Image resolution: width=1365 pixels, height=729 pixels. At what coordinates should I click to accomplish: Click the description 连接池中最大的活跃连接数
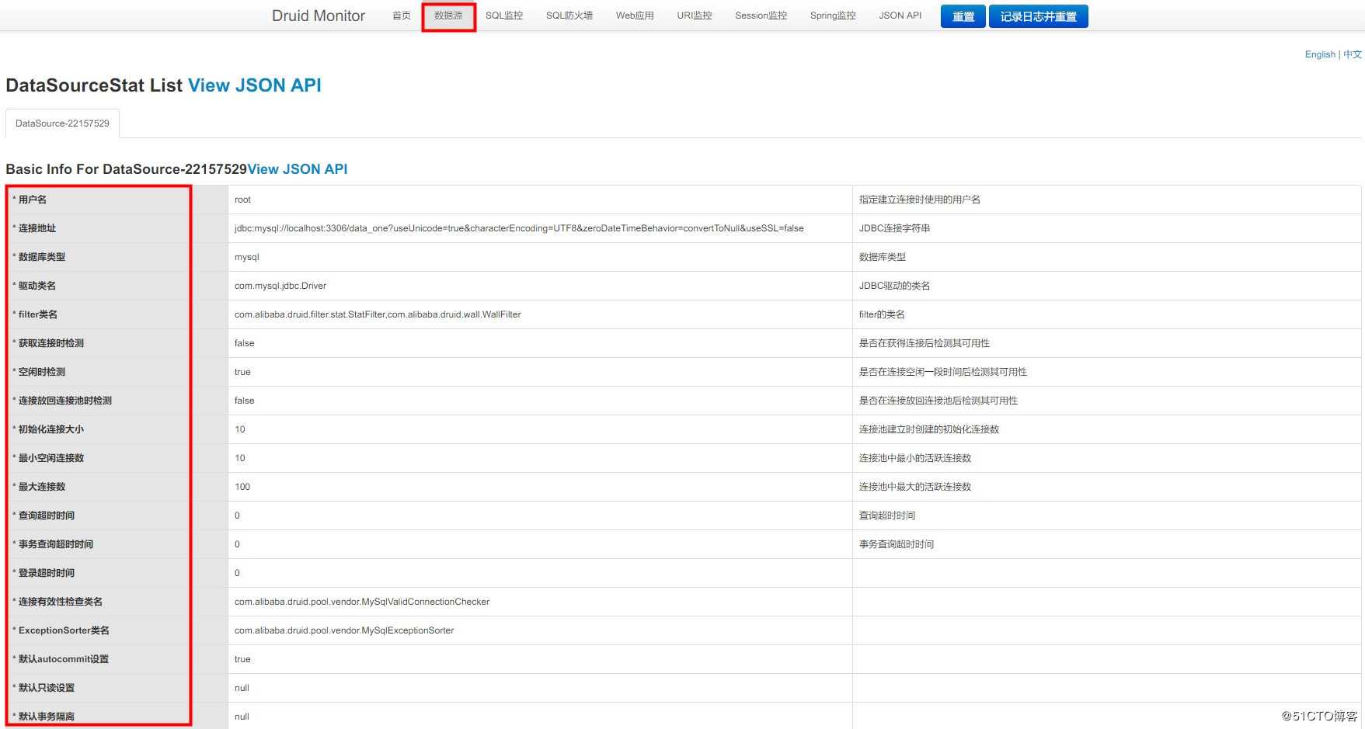(915, 487)
